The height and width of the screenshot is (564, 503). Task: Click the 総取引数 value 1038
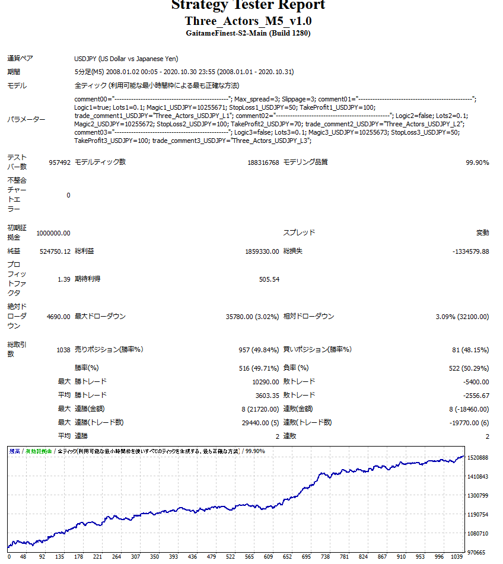click(63, 350)
